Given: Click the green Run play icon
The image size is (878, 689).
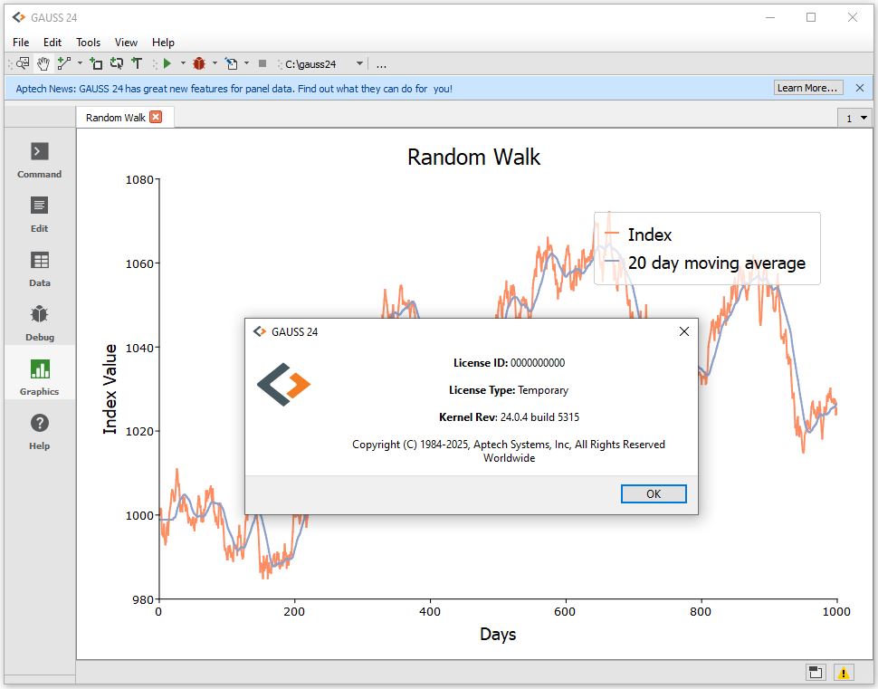Looking at the screenshot, I should 167,63.
